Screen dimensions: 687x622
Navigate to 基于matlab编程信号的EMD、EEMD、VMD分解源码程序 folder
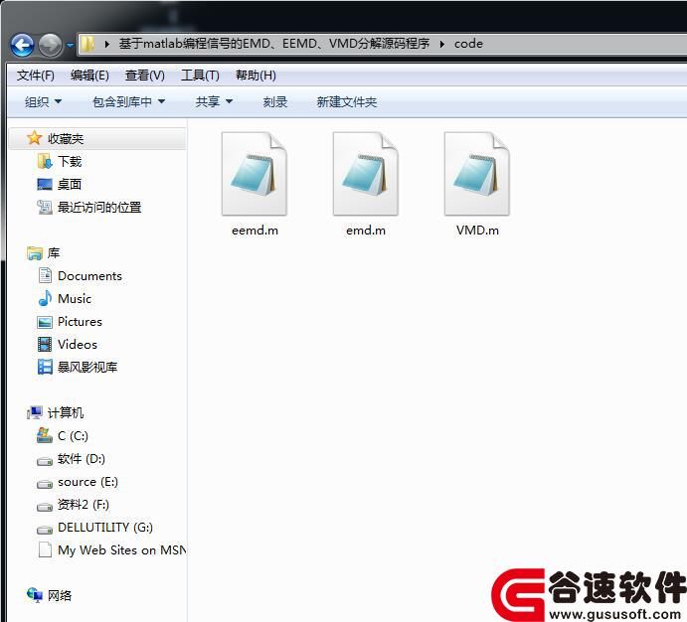[x=274, y=44]
